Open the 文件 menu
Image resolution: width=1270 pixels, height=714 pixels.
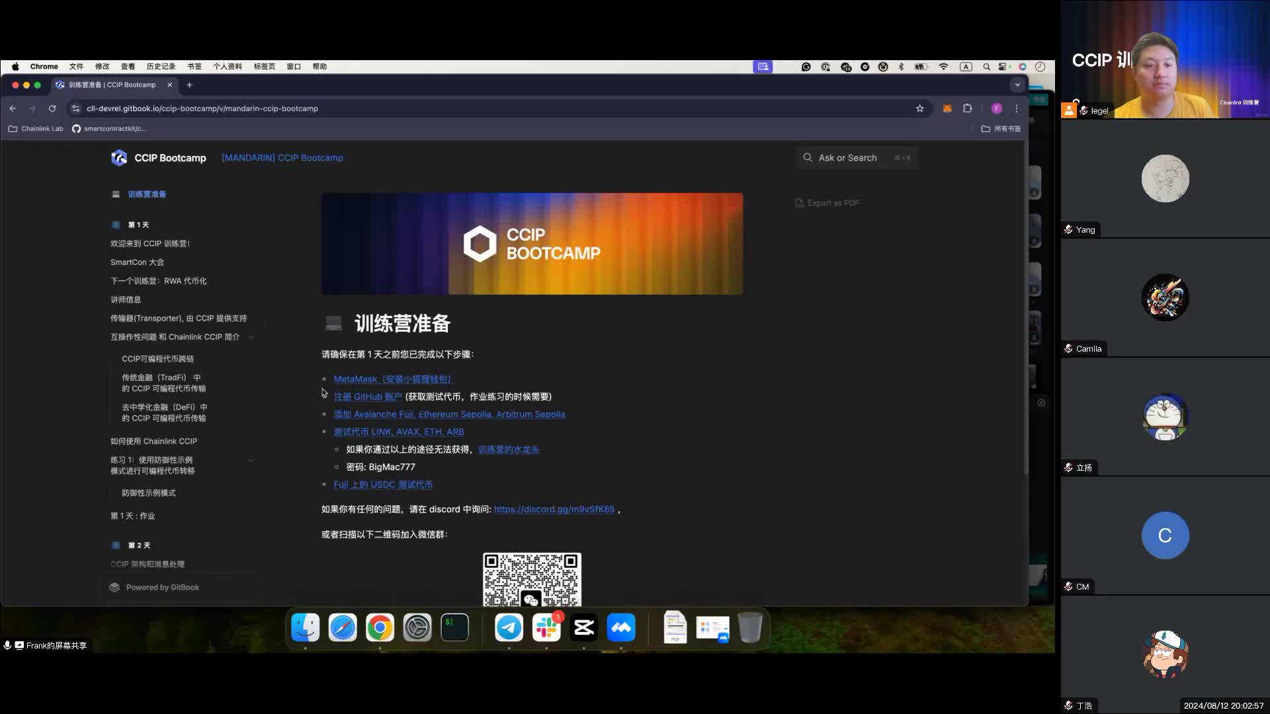[76, 67]
